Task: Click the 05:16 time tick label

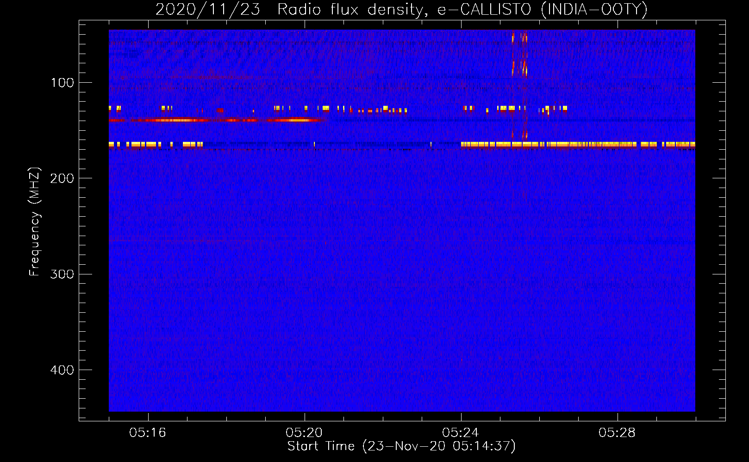Action: (x=148, y=433)
